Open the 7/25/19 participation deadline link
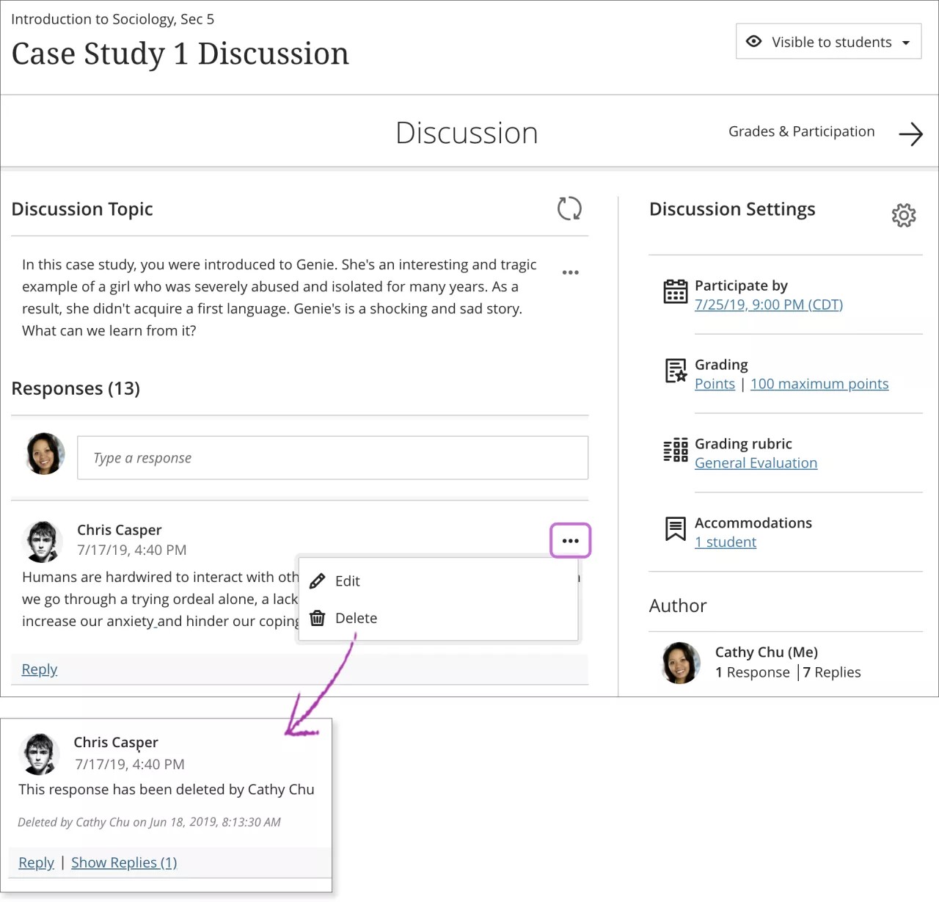This screenshot has width=939, height=902. pyautogui.click(x=768, y=304)
